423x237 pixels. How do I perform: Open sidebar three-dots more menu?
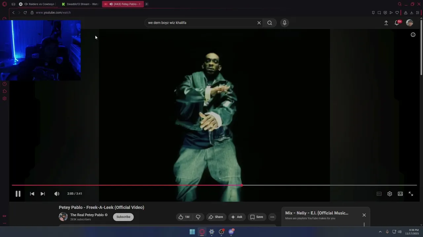(x=5, y=223)
